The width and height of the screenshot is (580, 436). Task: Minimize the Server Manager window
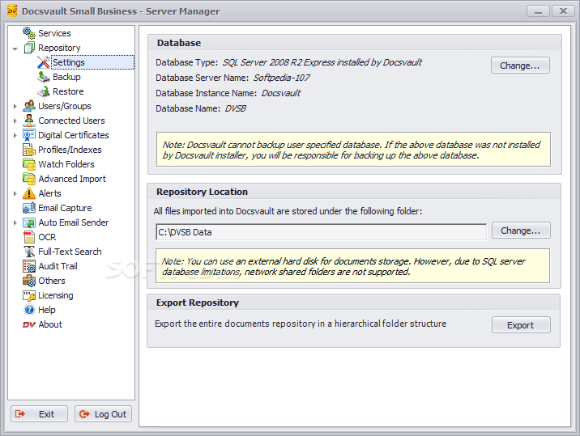pyautogui.click(x=538, y=11)
